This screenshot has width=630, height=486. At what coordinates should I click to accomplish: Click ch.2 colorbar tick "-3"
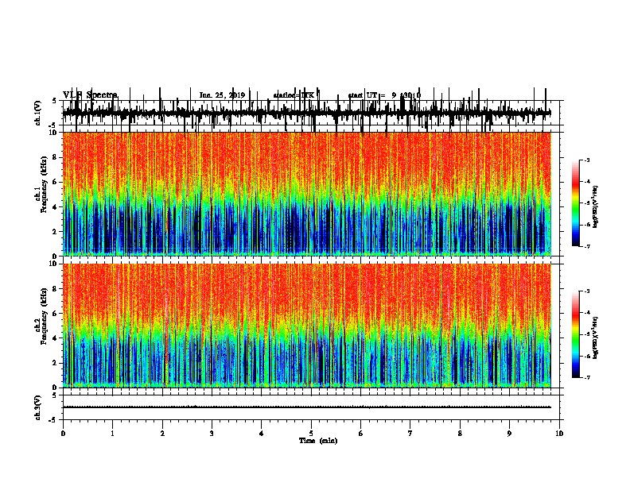point(586,291)
